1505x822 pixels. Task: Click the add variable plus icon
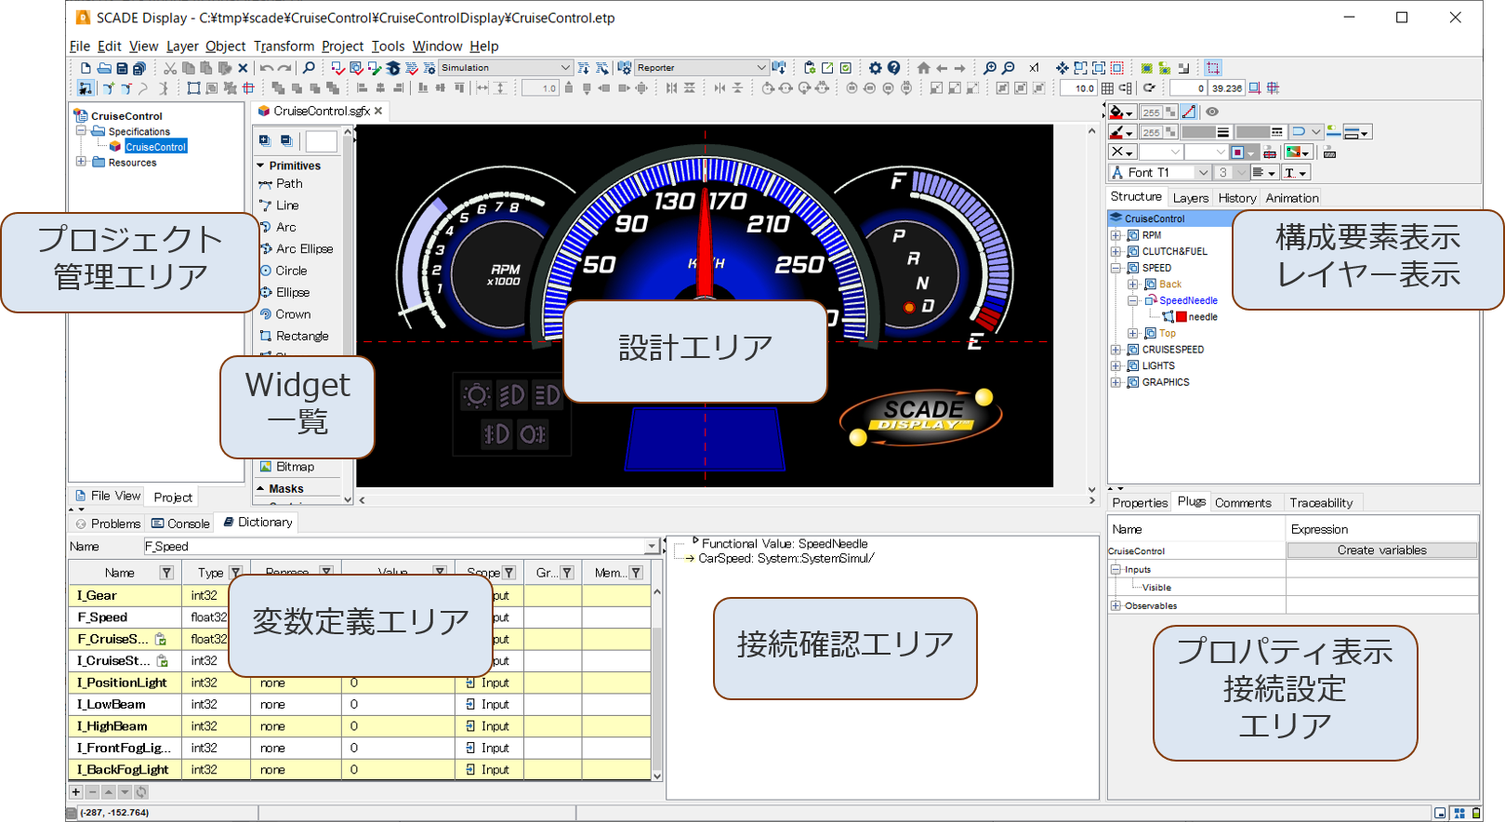click(x=76, y=792)
